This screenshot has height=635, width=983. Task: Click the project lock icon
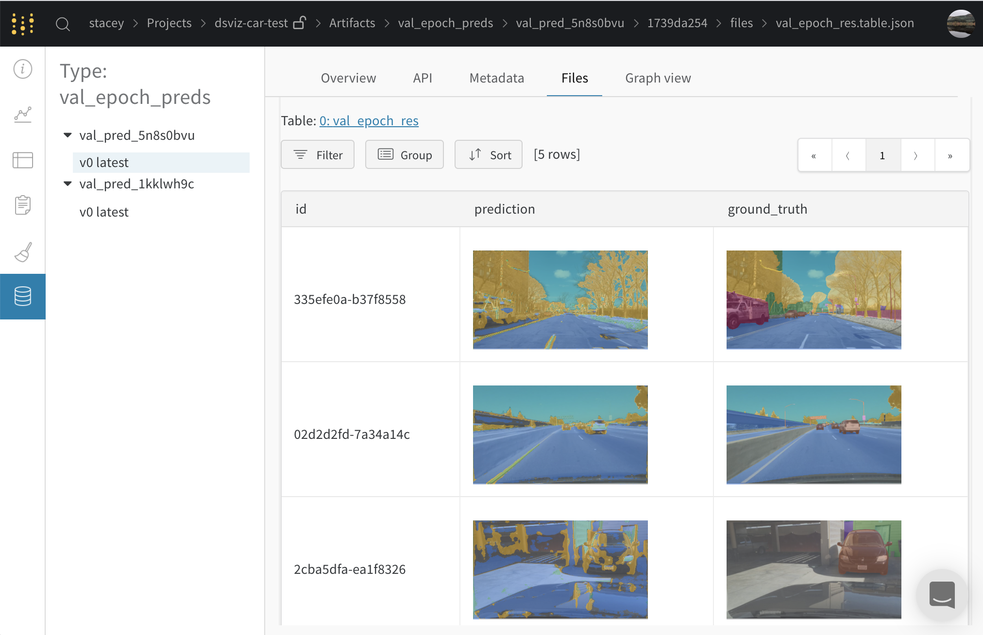[300, 23]
